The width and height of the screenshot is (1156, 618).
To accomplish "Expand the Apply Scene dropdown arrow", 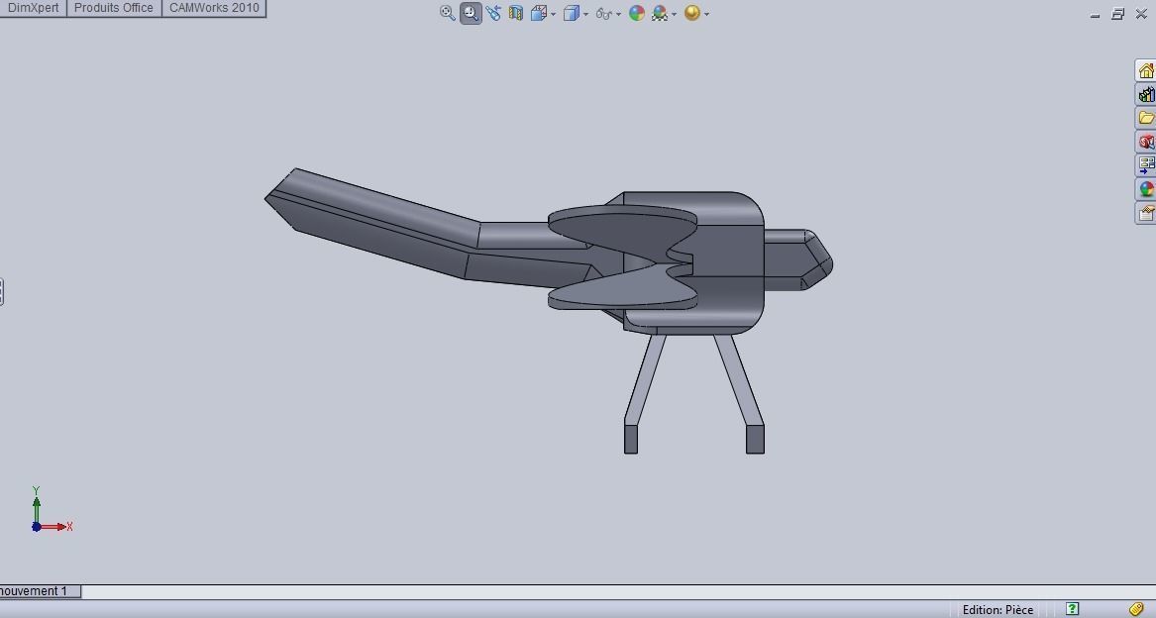I will [674, 14].
